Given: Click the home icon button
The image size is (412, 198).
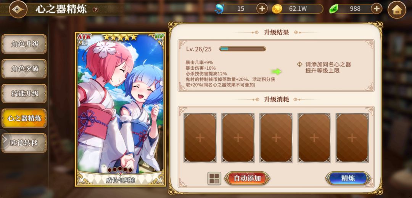Looking at the screenshot, I should (397, 10).
